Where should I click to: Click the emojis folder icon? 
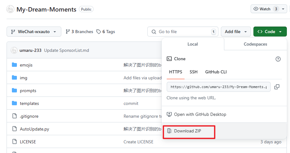[14, 65]
